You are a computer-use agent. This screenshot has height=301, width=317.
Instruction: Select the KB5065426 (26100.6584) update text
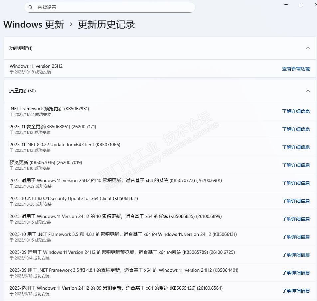click(x=116, y=288)
